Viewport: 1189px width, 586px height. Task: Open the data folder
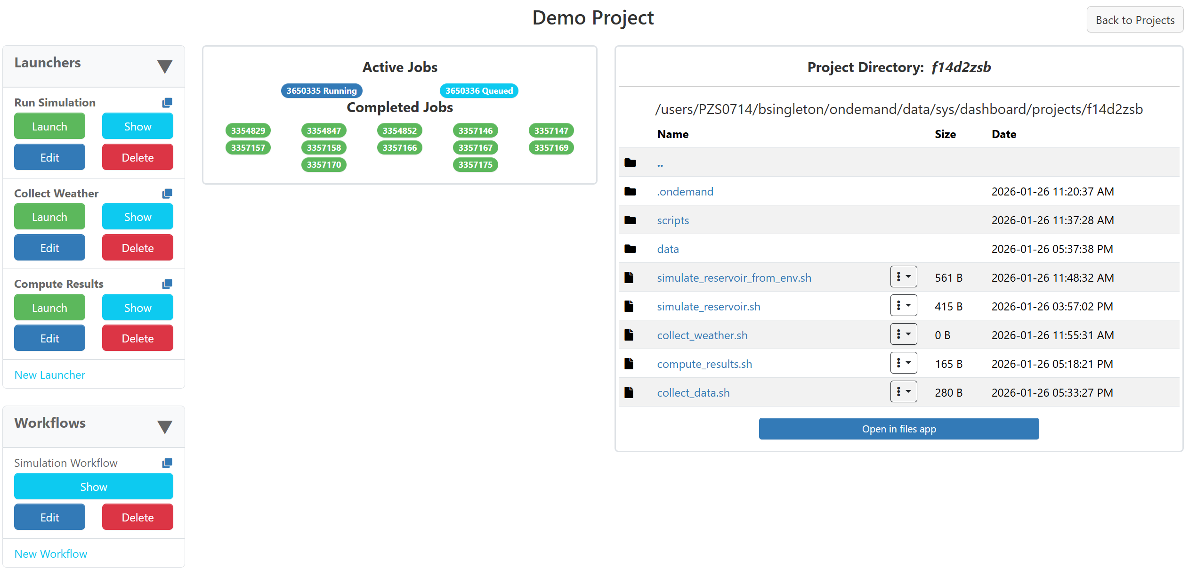pos(668,249)
